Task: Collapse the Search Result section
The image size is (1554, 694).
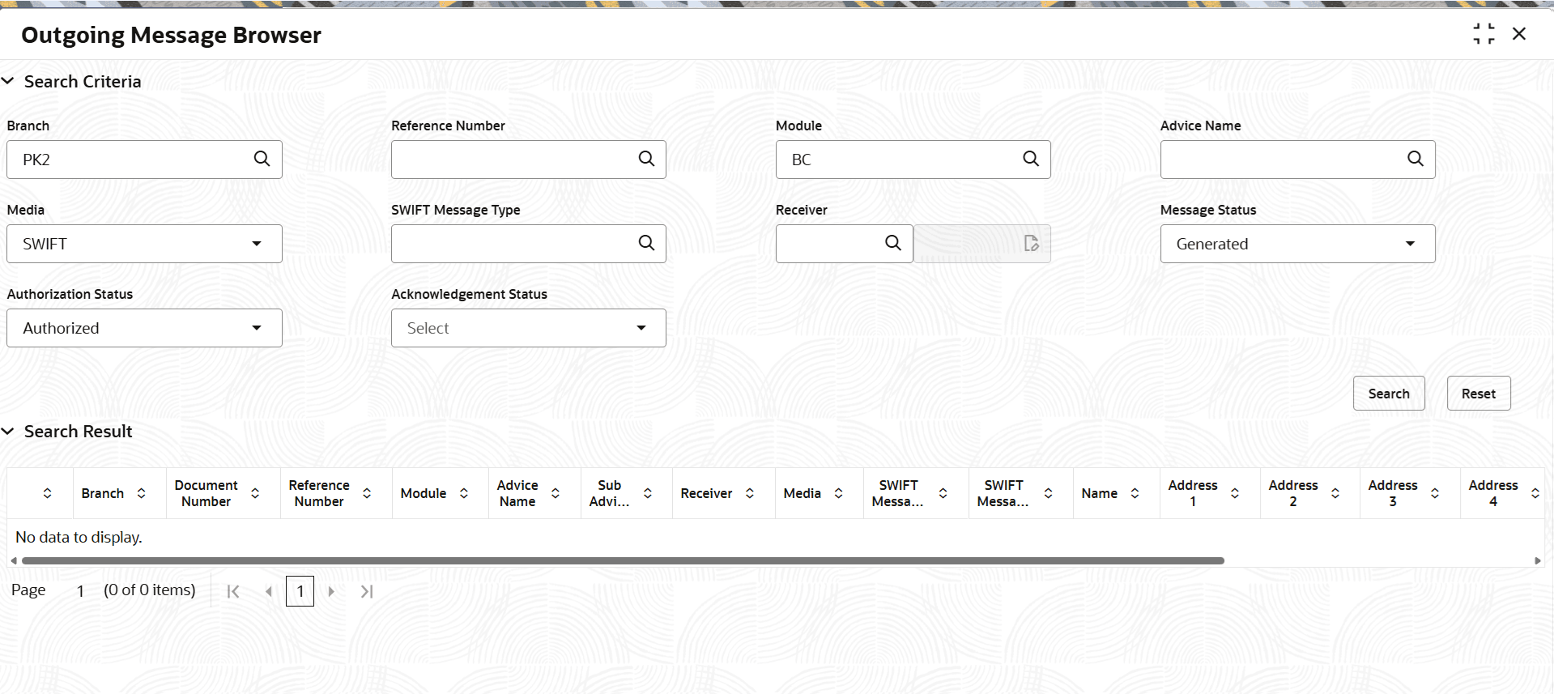Action: (8, 432)
